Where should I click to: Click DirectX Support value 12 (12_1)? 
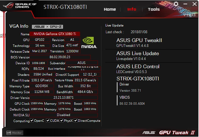pos(90,74)
